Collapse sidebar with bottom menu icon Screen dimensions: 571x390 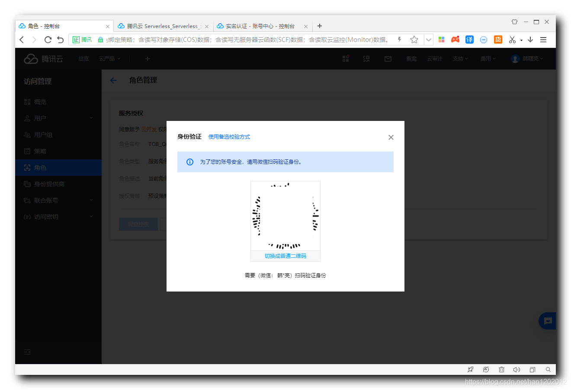27,352
